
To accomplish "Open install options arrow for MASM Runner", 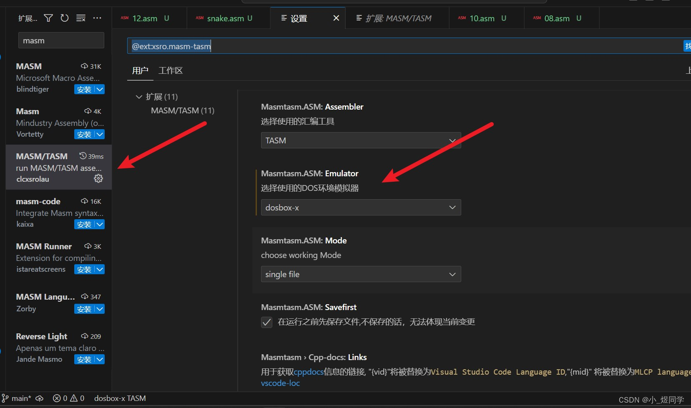I will (100, 269).
